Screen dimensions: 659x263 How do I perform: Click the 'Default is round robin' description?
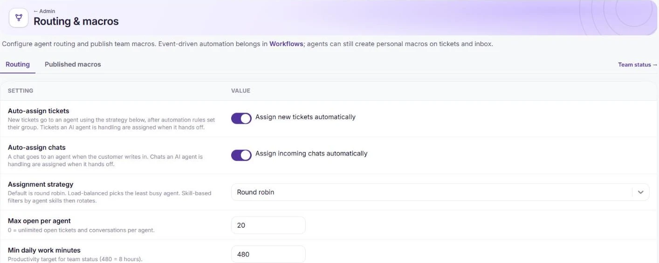coord(110,197)
